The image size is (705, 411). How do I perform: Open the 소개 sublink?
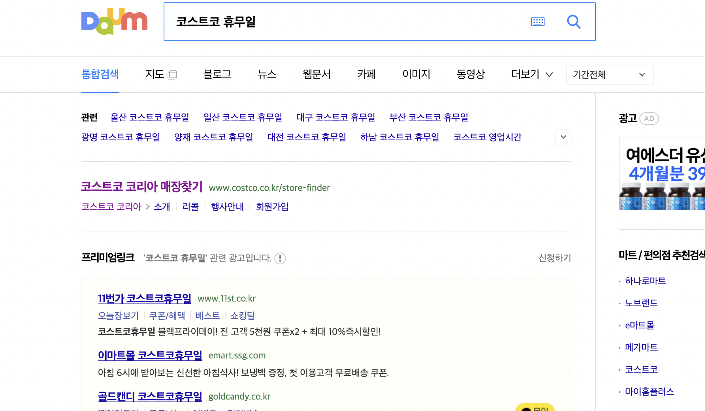162,207
